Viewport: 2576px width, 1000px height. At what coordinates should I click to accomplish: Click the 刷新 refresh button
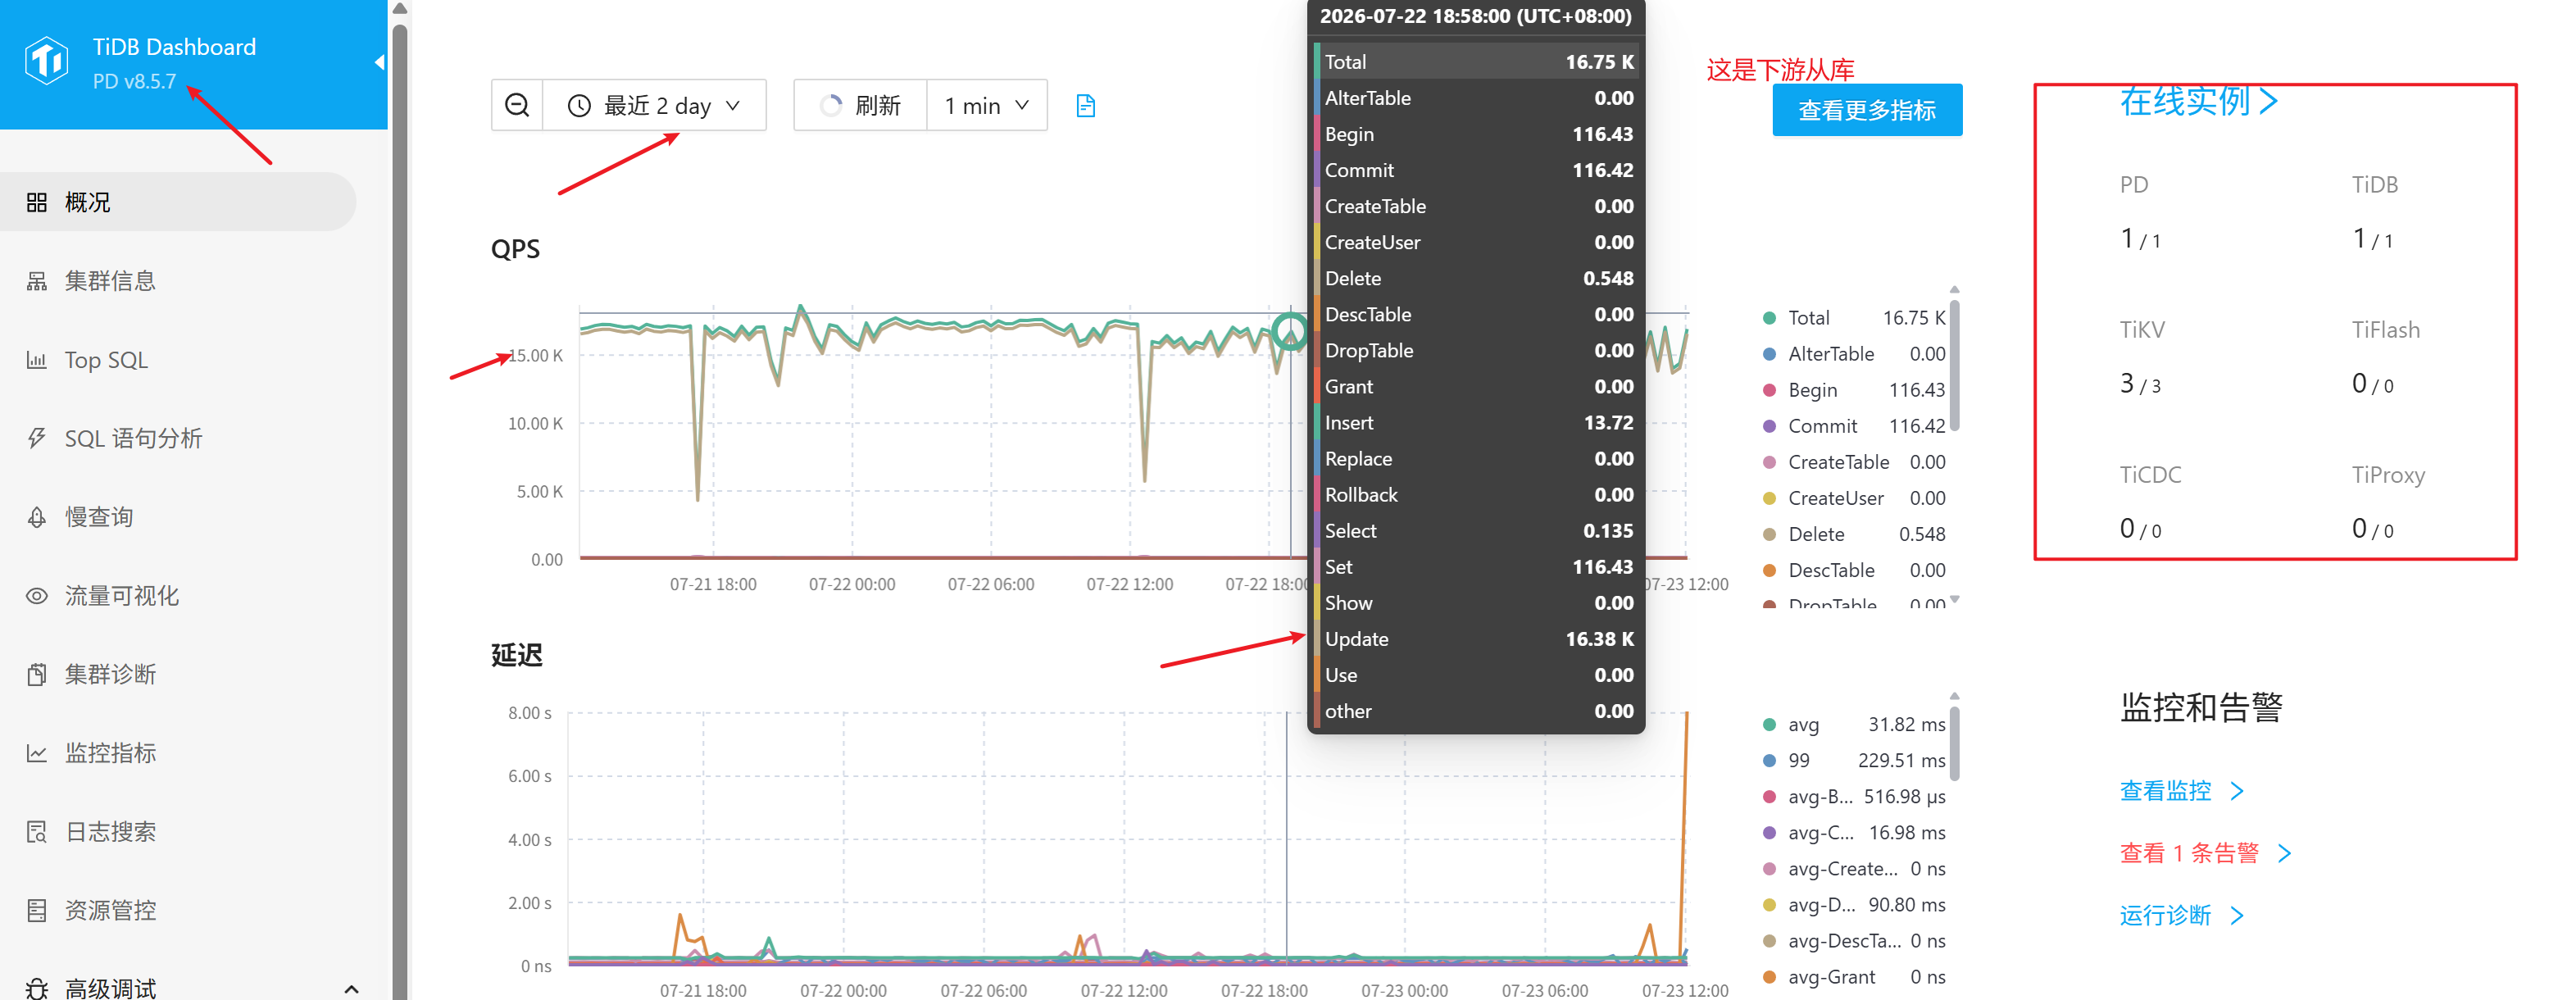[860, 105]
